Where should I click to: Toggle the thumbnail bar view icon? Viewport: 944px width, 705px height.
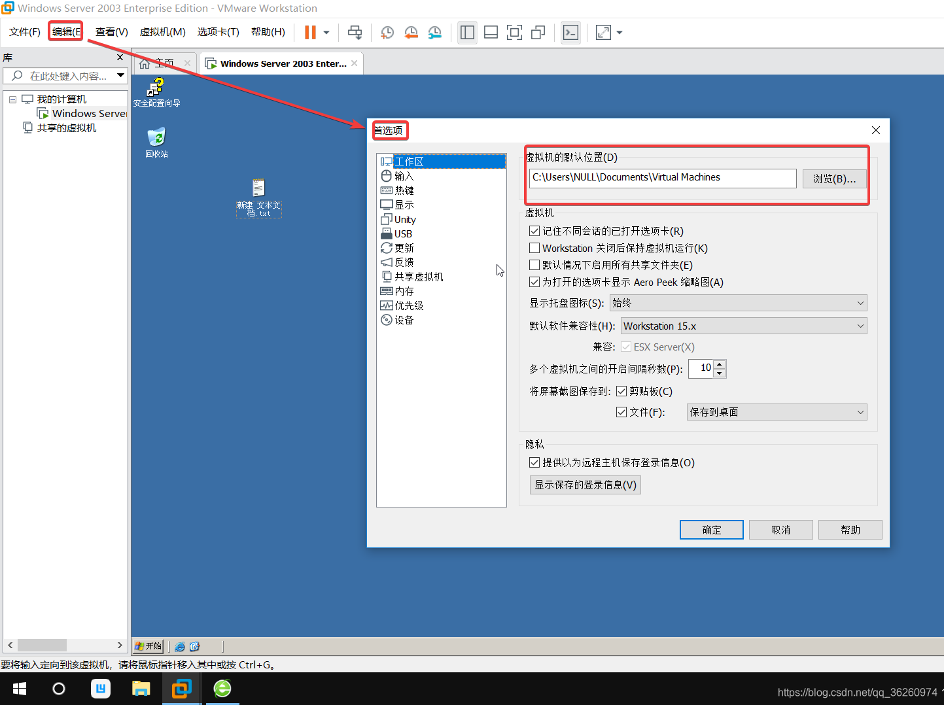pos(491,32)
